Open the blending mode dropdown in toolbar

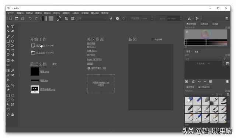91,18
